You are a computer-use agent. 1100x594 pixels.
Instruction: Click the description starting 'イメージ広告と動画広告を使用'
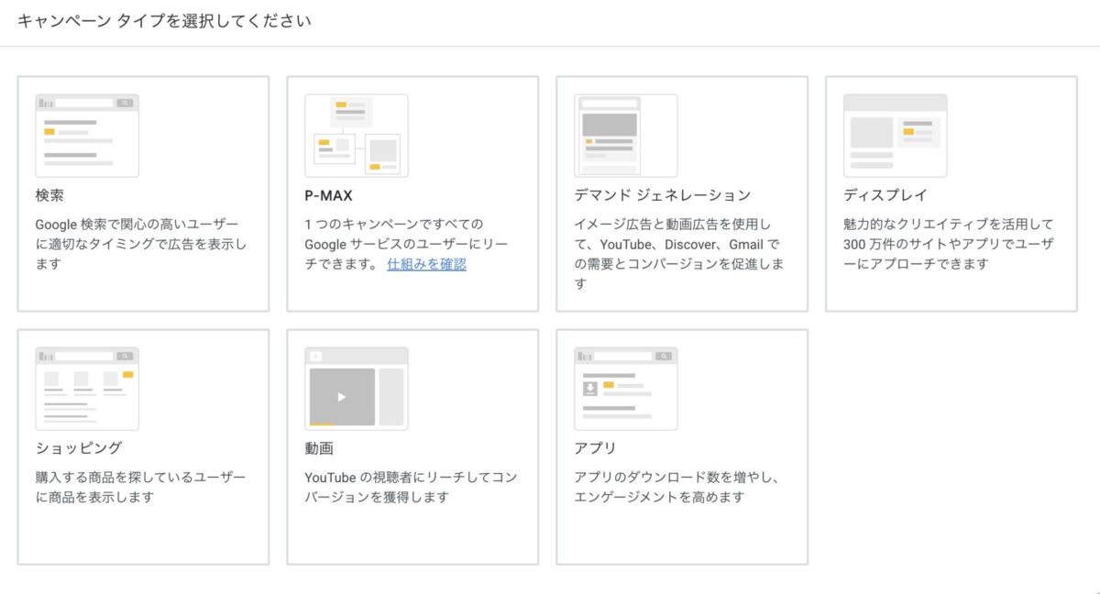pyautogui.click(x=679, y=254)
